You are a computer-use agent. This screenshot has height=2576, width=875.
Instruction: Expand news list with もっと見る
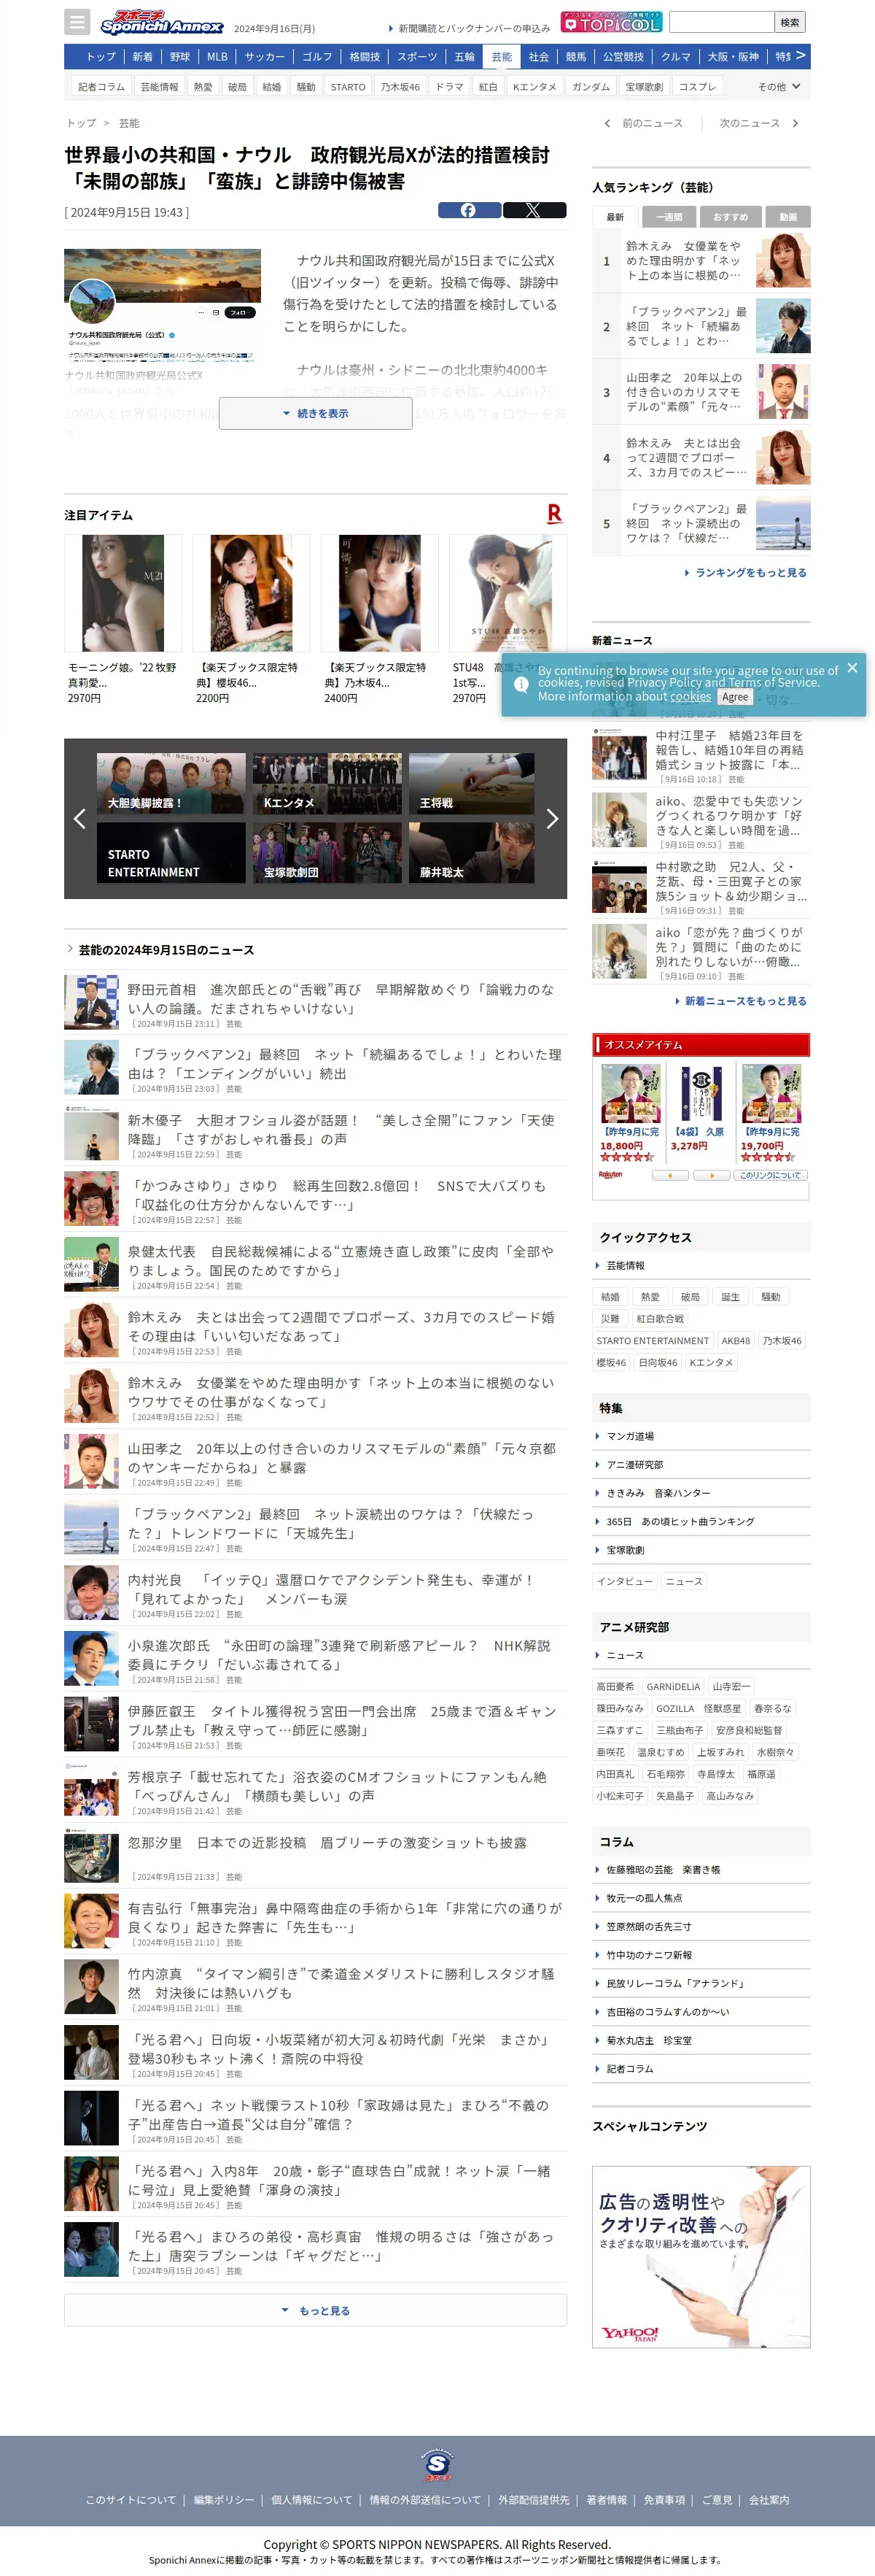tap(316, 2310)
